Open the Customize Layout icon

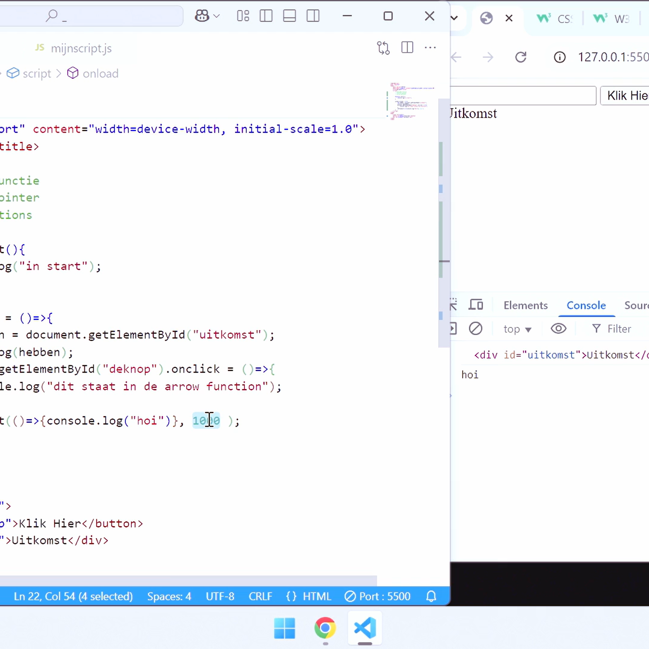pyautogui.click(x=243, y=16)
